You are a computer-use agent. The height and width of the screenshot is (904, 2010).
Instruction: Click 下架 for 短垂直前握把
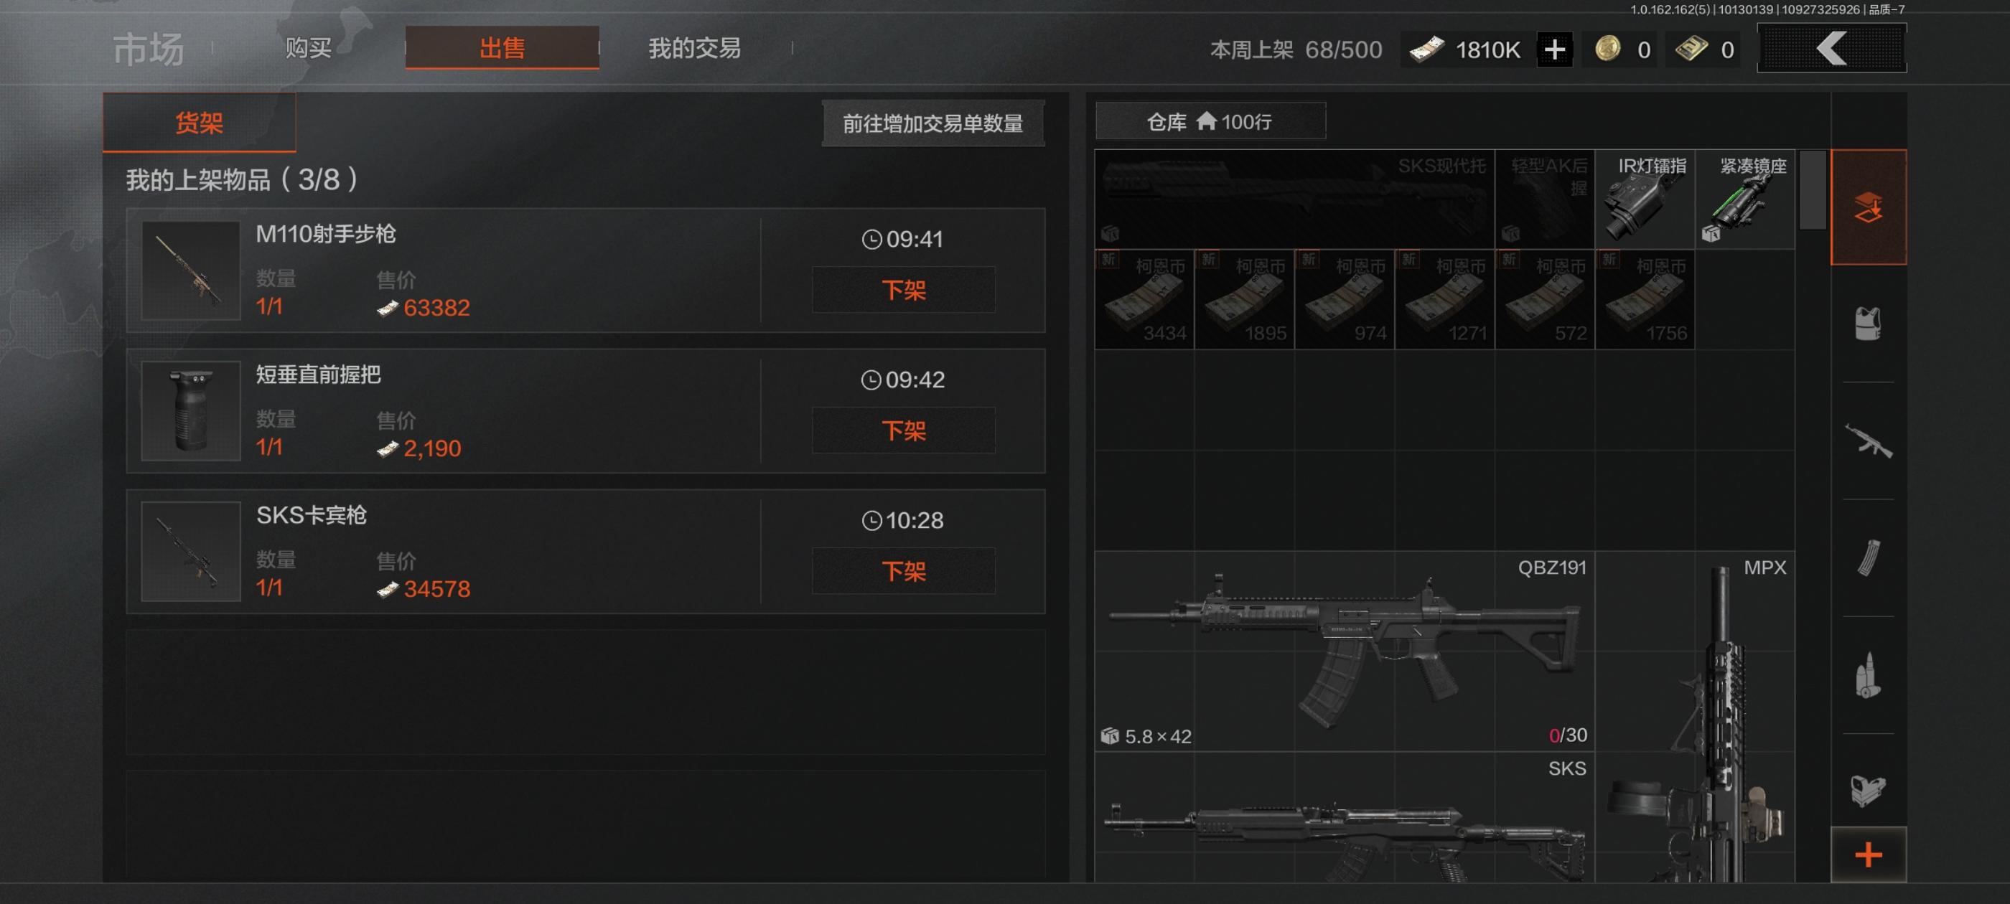pos(904,430)
